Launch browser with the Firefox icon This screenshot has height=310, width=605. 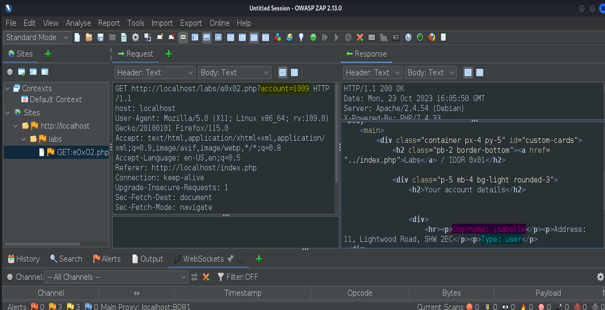point(432,38)
